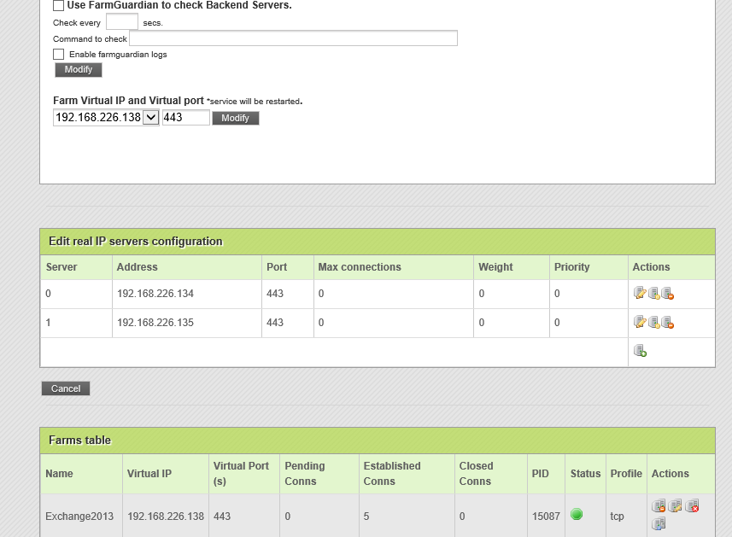Edit the Exchange2013 farm
The height and width of the screenshot is (537, 732).
tap(675, 506)
